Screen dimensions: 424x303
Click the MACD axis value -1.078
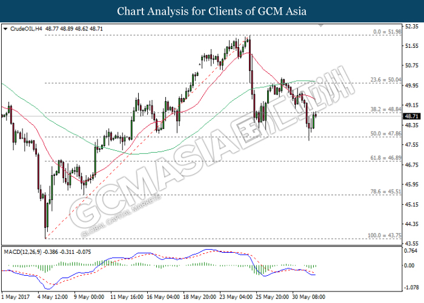411,287
